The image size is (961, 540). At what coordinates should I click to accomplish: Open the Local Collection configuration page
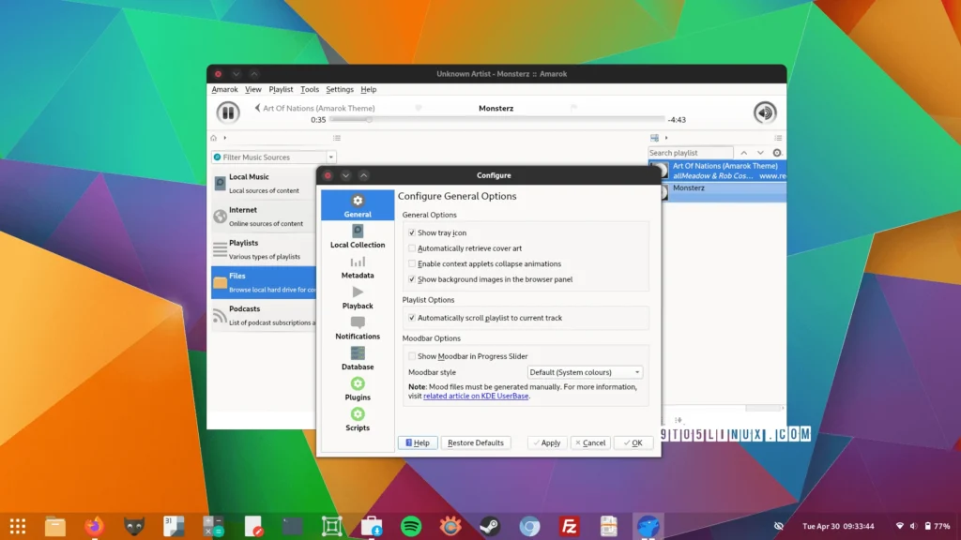tap(358, 236)
